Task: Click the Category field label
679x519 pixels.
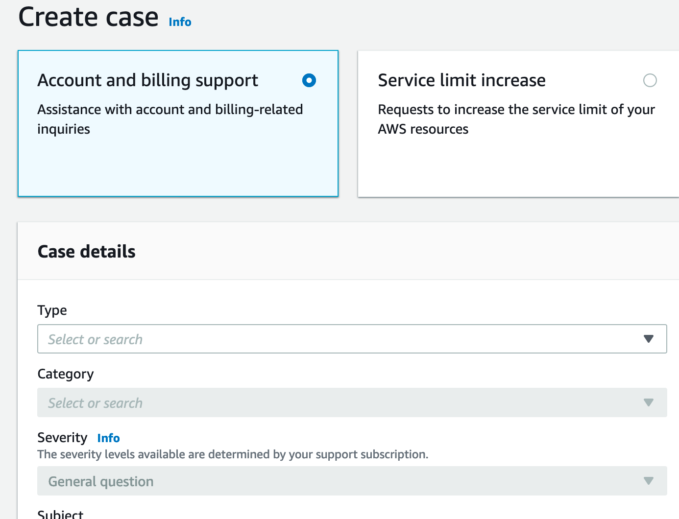Action: tap(66, 374)
